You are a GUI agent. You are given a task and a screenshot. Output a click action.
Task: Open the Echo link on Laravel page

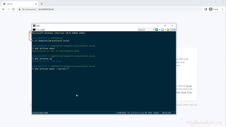pyautogui.click(x=190, y=92)
